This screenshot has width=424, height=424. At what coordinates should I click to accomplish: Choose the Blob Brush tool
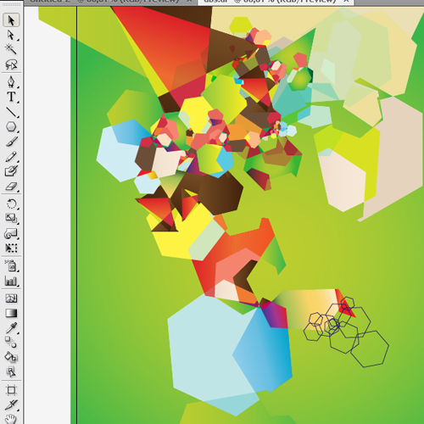click(x=11, y=171)
